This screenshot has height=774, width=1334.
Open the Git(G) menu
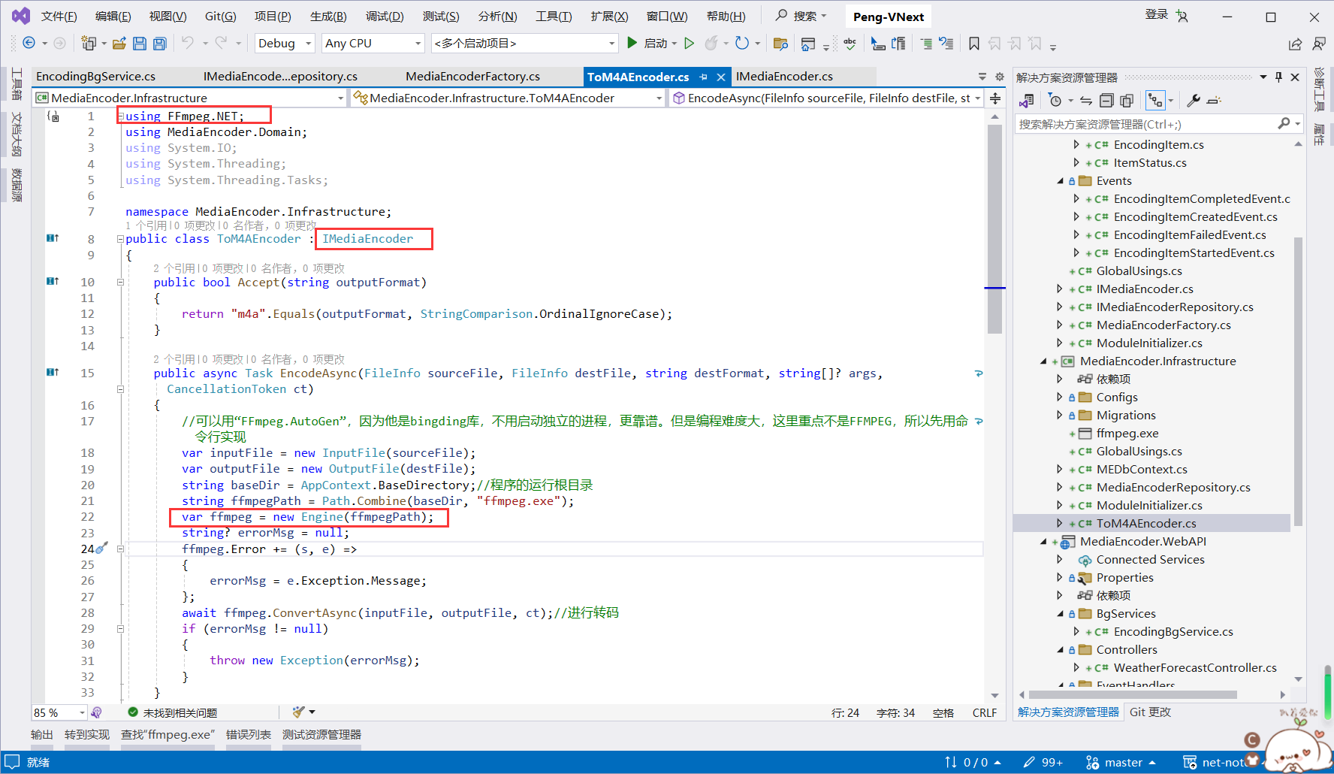click(x=221, y=17)
